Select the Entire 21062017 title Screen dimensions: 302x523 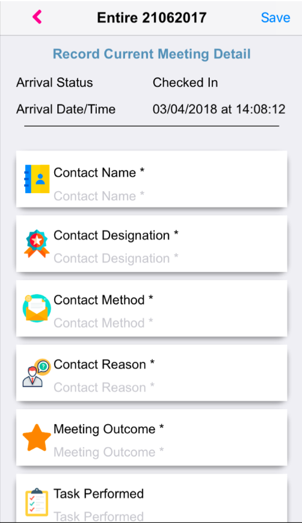[x=152, y=17]
